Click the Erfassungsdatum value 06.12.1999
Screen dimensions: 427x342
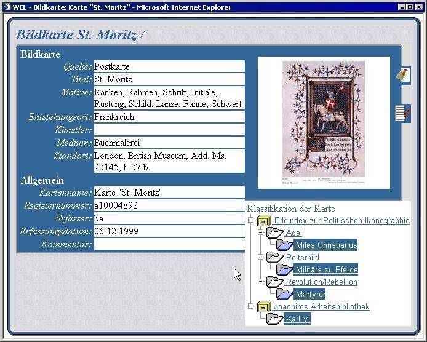pyautogui.click(x=169, y=231)
